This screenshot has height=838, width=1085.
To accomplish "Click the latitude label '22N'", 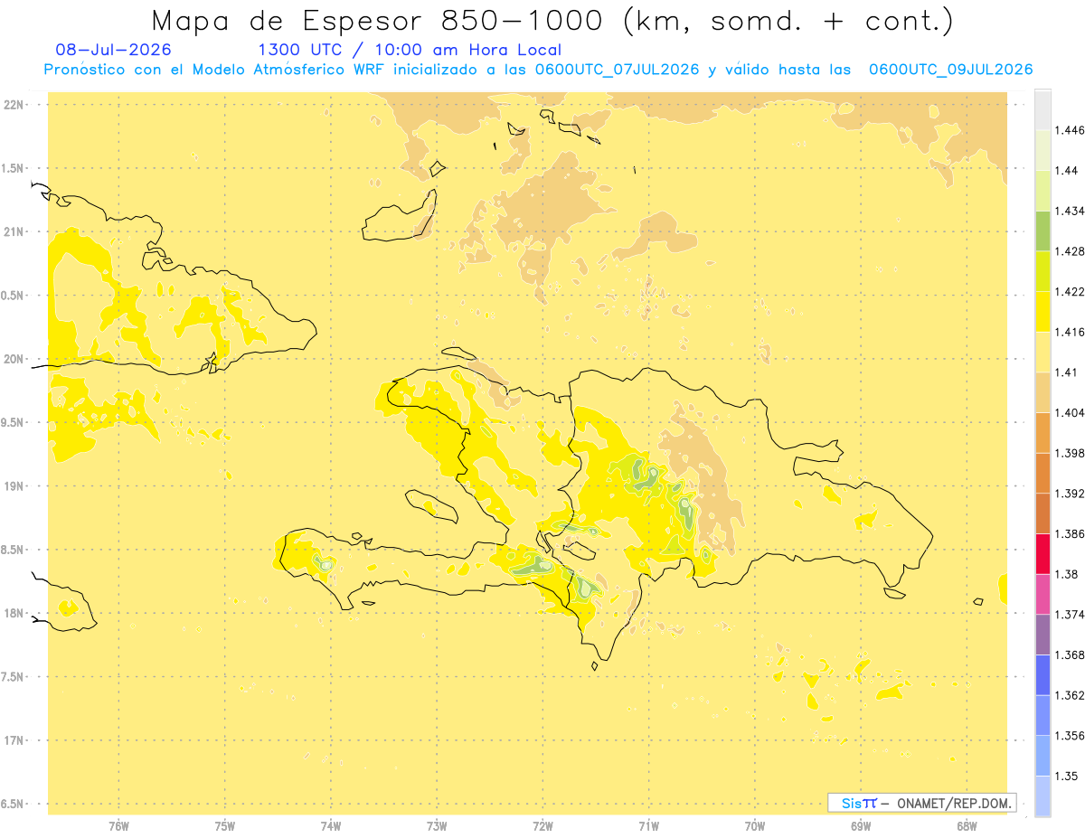I will pyautogui.click(x=14, y=105).
